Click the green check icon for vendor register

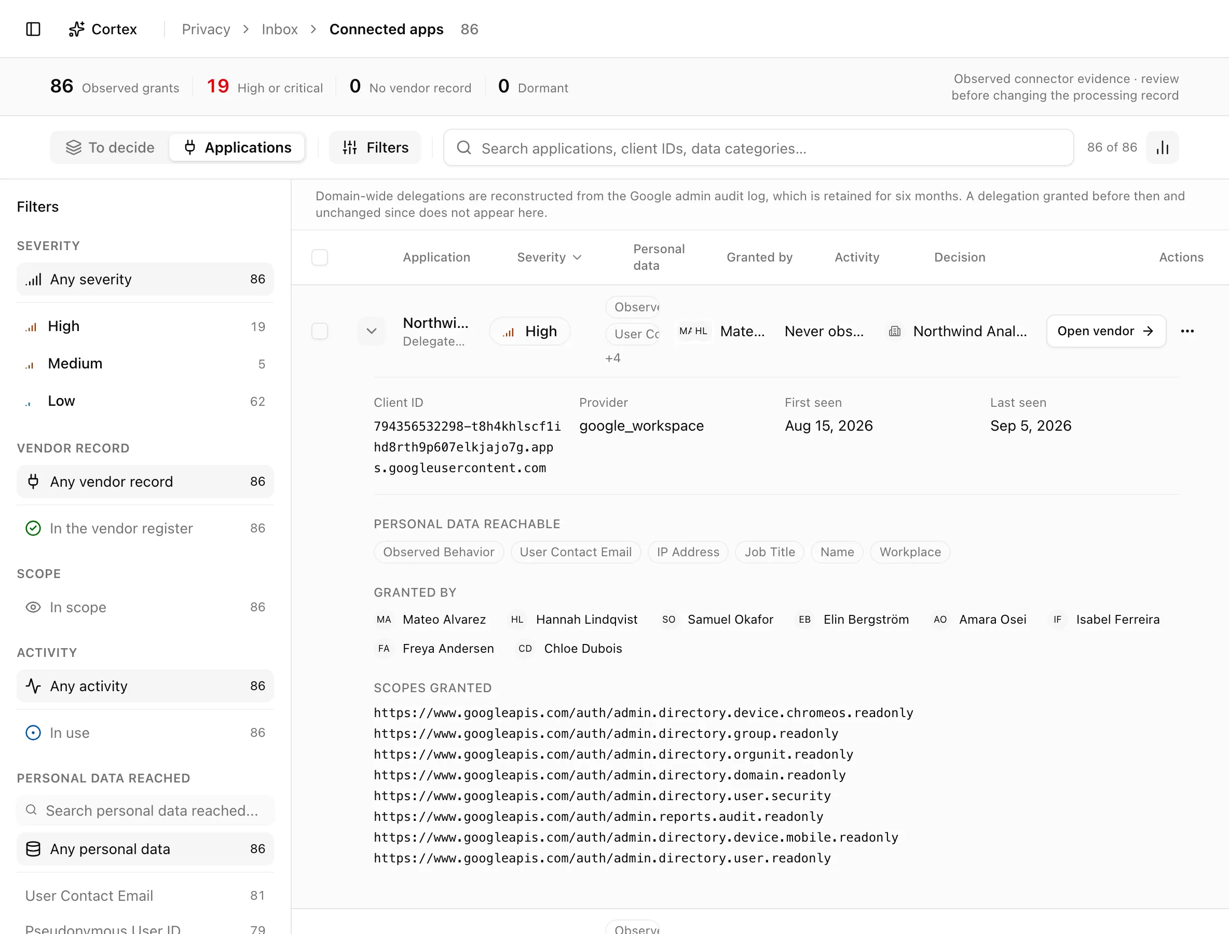[33, 528]
